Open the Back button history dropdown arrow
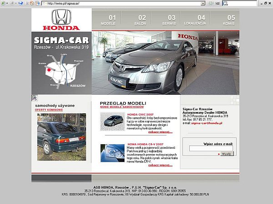This screenshot has height=204, width=273. coord(7,3)
